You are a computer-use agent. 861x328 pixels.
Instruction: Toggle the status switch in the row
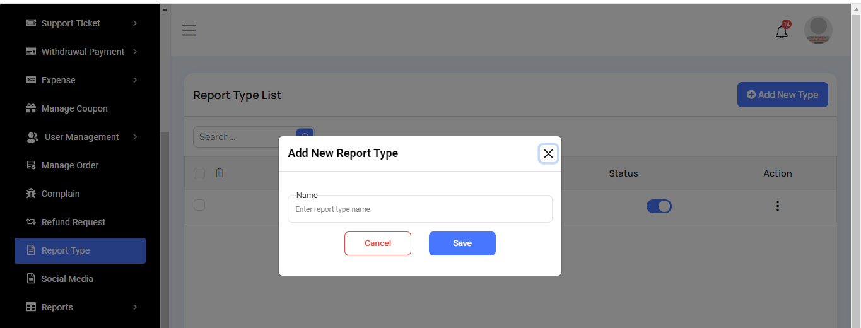tap(659, 206)
